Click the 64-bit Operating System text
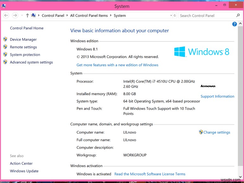The image size is (244, 183). [x=162, y=101]
